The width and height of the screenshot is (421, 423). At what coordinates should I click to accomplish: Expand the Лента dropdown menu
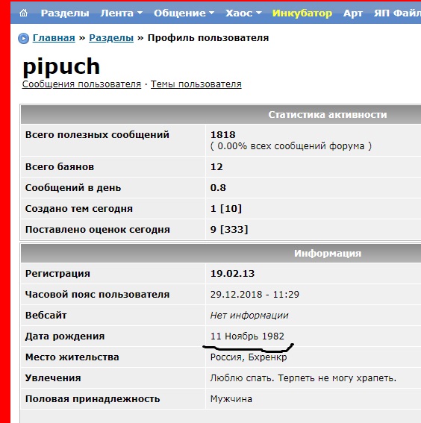click(121, 13)
